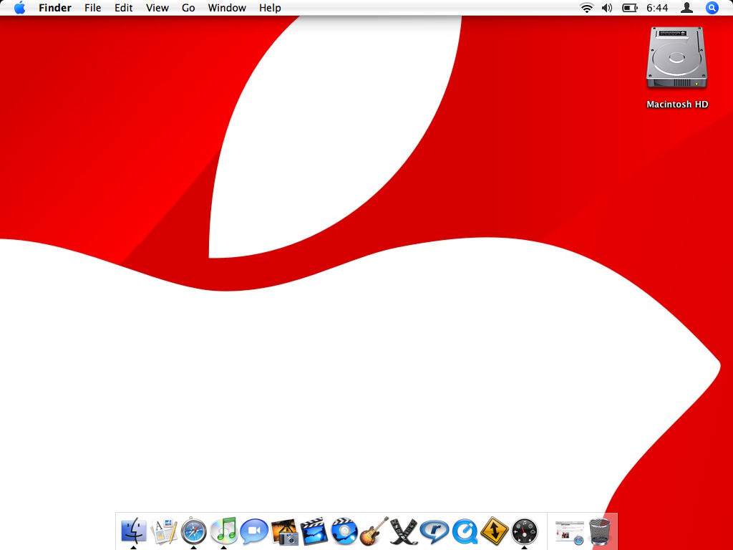Open the Apple menu
The image size is (733, 550).
(x=19, y=8)
